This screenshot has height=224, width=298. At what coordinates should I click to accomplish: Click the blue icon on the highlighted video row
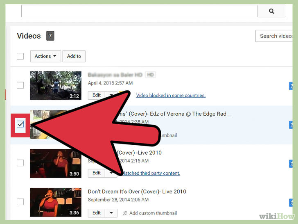coord(291,125)
